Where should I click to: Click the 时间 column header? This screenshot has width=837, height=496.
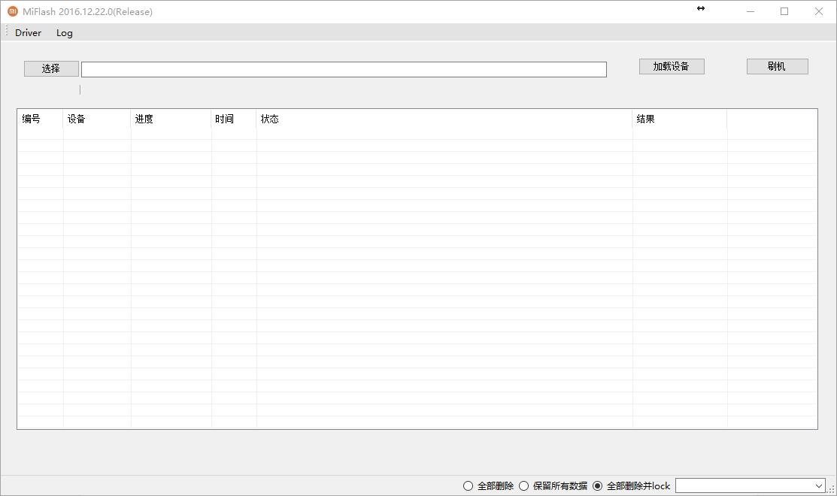coord(225,119)
